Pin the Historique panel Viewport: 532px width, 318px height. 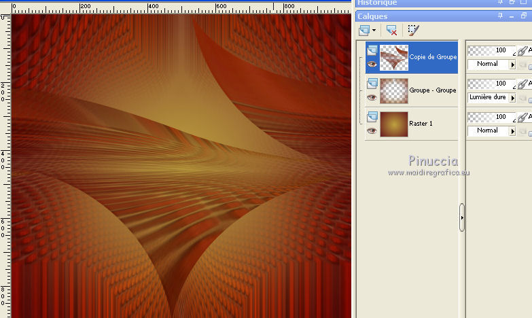501,2
